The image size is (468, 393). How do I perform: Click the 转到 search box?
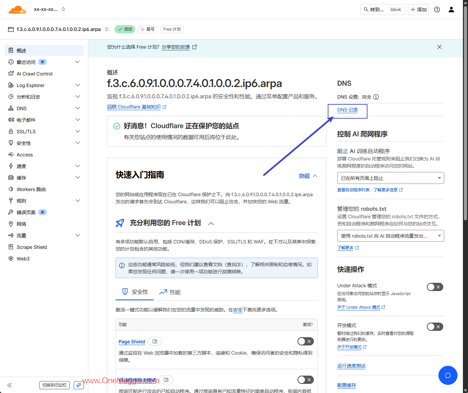point(382,10)
